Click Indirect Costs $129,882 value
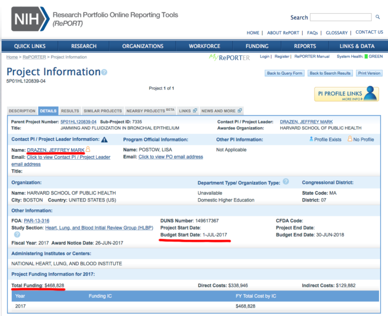The width and height of the screenshot is (388, 316). coord(345,286)
